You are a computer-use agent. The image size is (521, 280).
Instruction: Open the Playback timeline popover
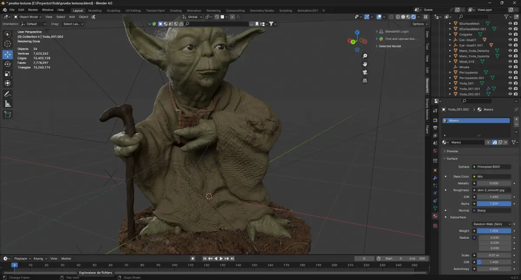point(22,258)
